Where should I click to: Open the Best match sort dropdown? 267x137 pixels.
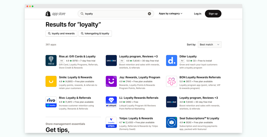[210, 45]
